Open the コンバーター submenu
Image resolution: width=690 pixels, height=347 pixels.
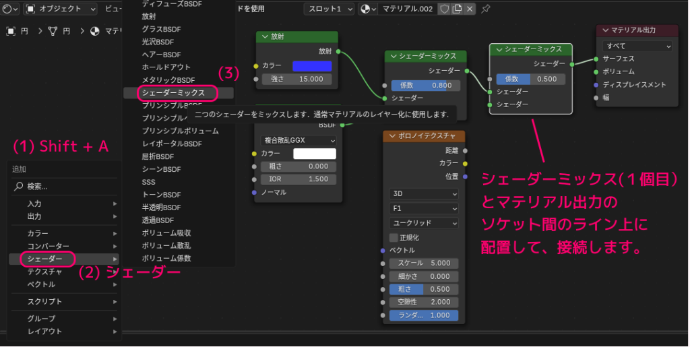pos(64,246)
